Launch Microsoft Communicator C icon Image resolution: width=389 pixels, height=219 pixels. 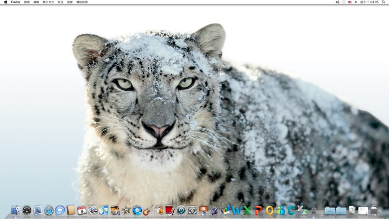pyautogui.click(x=291, y=210)
